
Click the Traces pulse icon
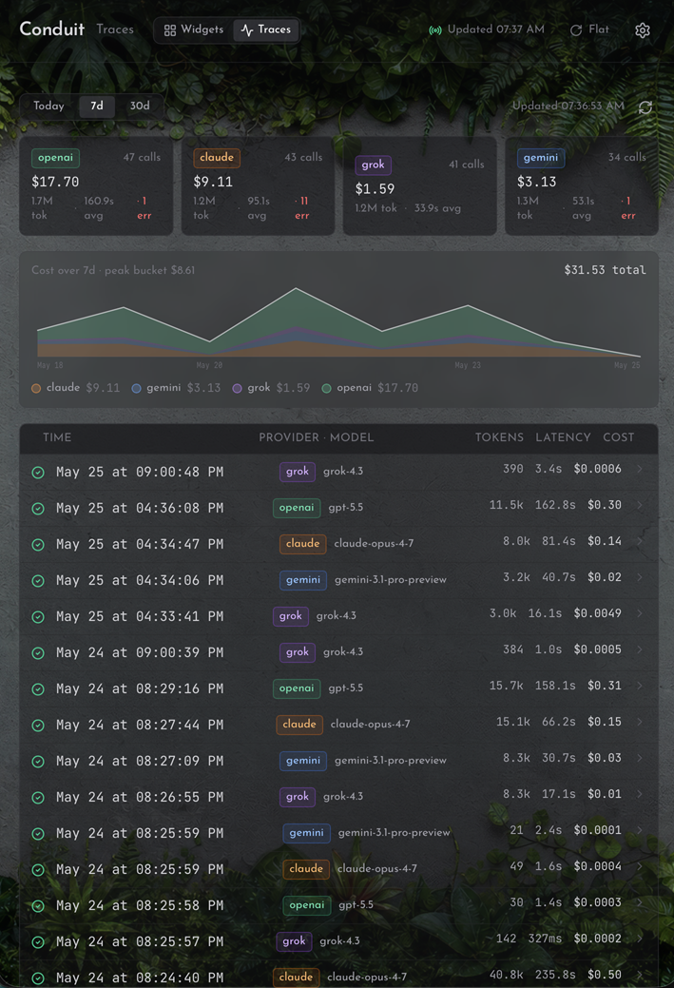pos(247,30)
